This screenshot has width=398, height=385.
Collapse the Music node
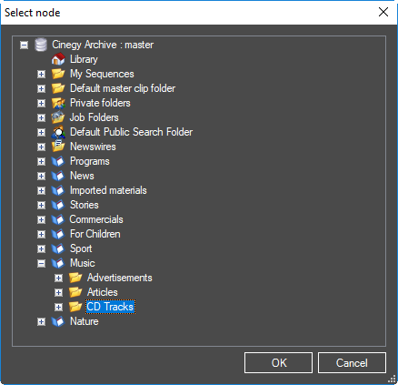pyautogui.click(x=41, y=263)
